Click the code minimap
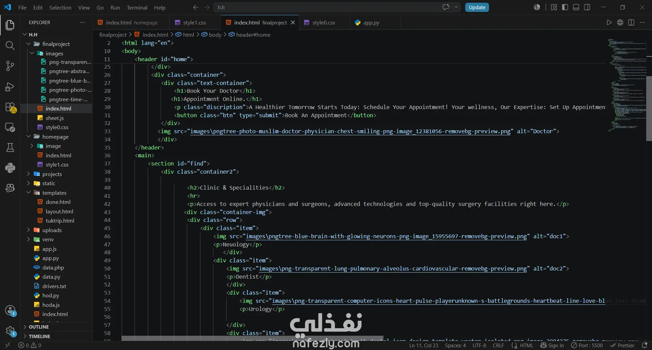Viewport: 652px width, 350px height. point(627,85)
